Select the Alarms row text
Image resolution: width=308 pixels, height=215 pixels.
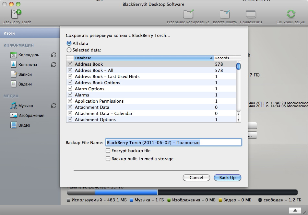tap(82, 95)
